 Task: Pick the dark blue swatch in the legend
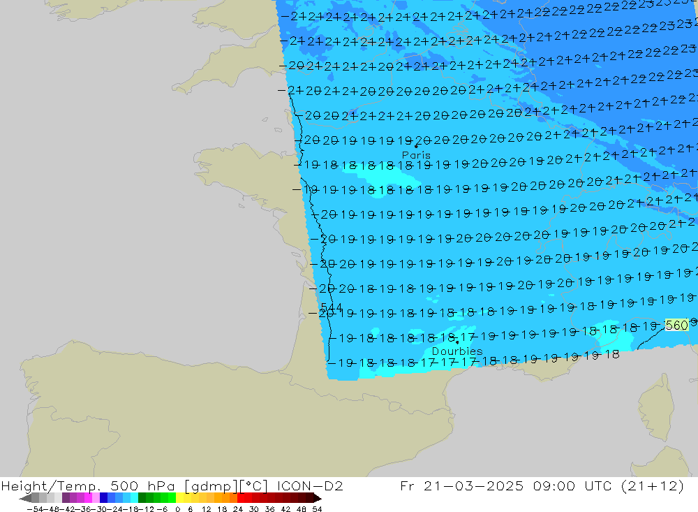[x=103, y=498]
